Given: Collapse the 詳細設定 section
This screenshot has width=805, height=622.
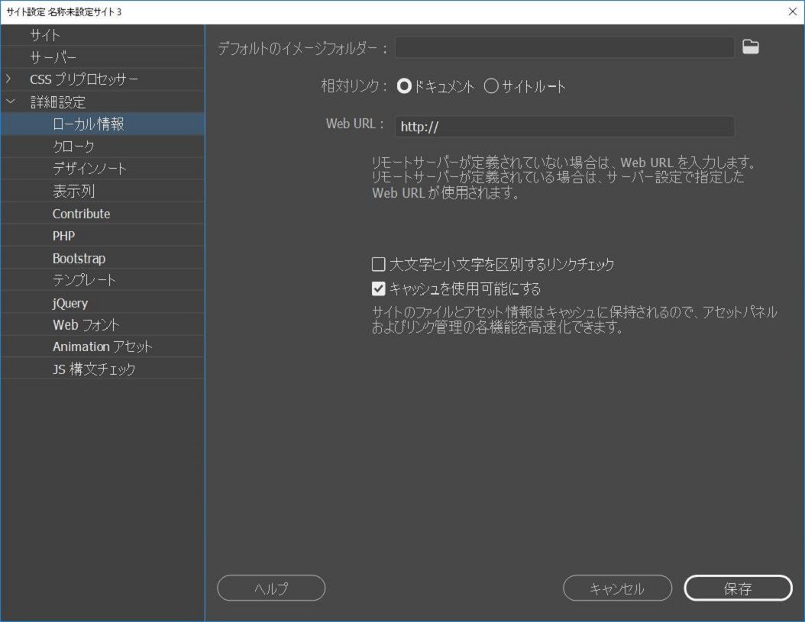Looking at the screenshot, I should click(9, 101).
